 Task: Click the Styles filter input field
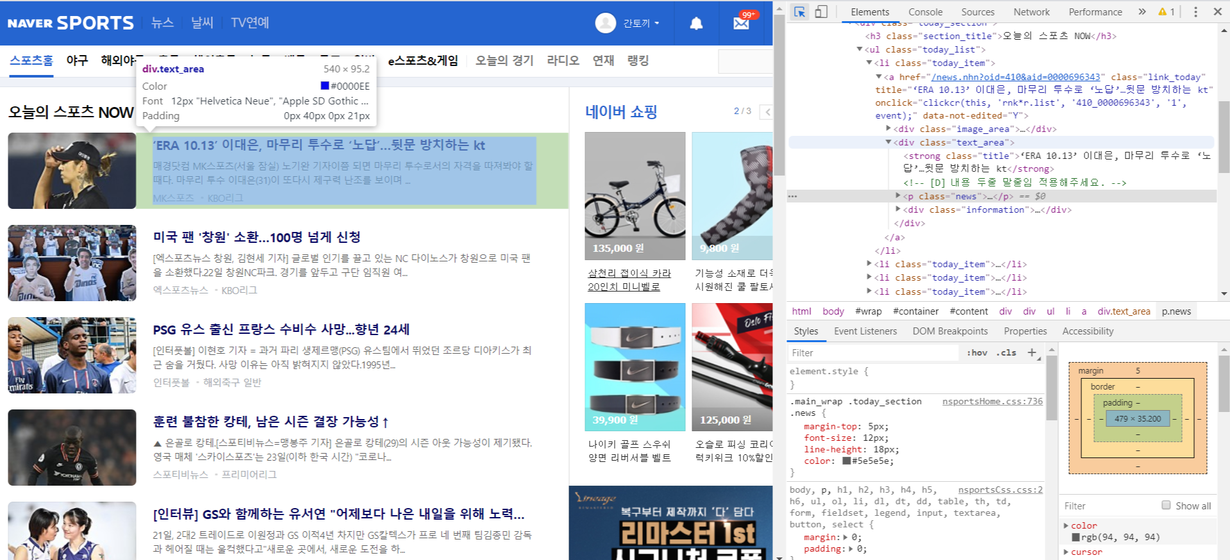tap(873, 352)
